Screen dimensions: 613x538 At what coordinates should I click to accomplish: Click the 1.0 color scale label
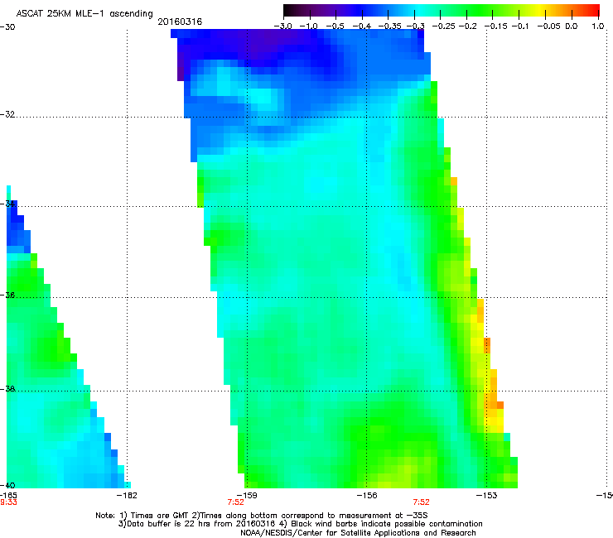[598, 26]
